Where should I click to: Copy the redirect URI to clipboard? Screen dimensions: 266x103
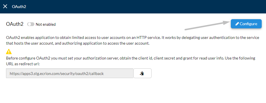tap(142, 73)
